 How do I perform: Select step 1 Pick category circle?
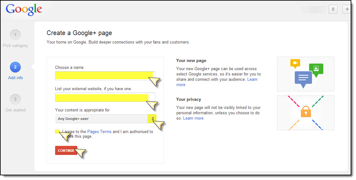(15, 35)
